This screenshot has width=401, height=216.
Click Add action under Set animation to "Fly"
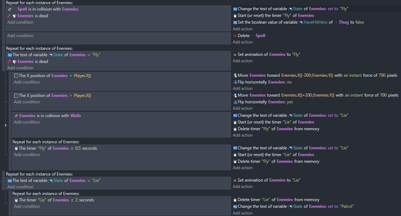243,61
